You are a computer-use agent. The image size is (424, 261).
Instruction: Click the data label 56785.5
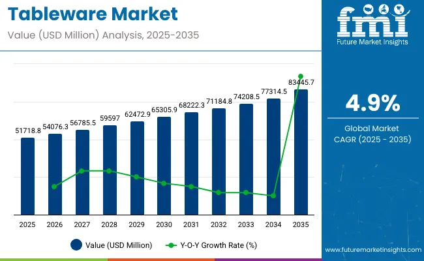[83, 123]
